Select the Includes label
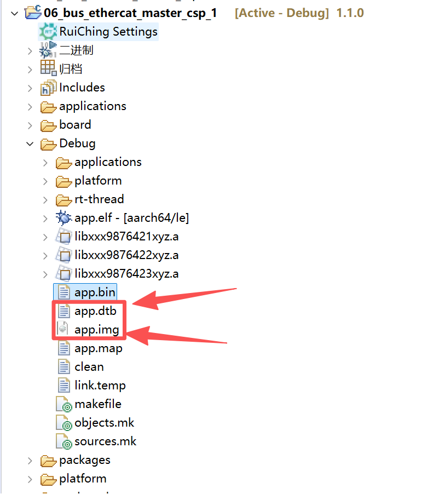 [82, 88]
